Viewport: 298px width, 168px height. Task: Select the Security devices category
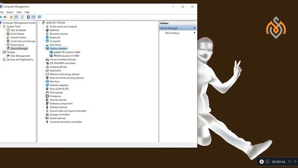coord(58,100)
